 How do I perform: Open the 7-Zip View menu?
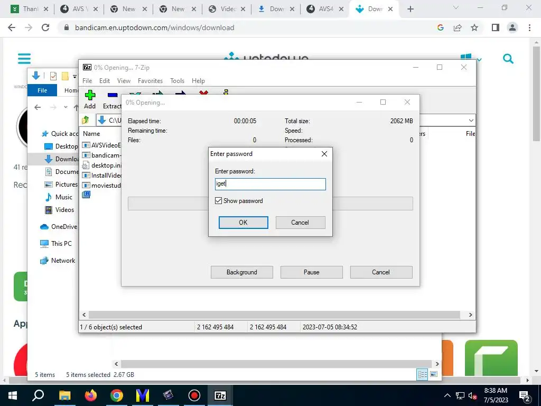[x=124, y=81]
